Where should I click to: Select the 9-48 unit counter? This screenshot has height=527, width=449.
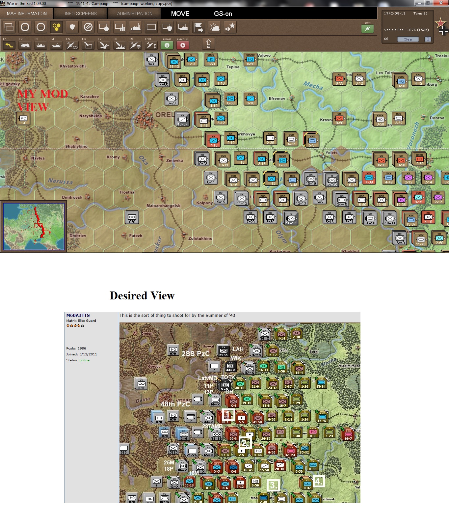203,121
